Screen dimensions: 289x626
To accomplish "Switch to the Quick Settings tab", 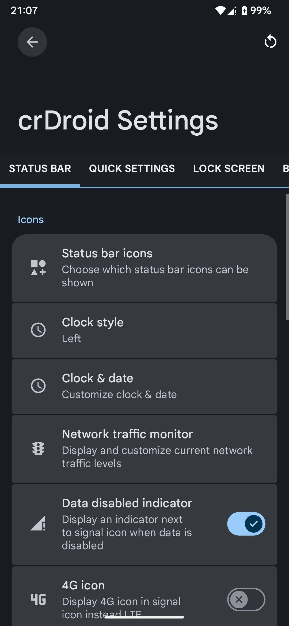I will [132, 169].
